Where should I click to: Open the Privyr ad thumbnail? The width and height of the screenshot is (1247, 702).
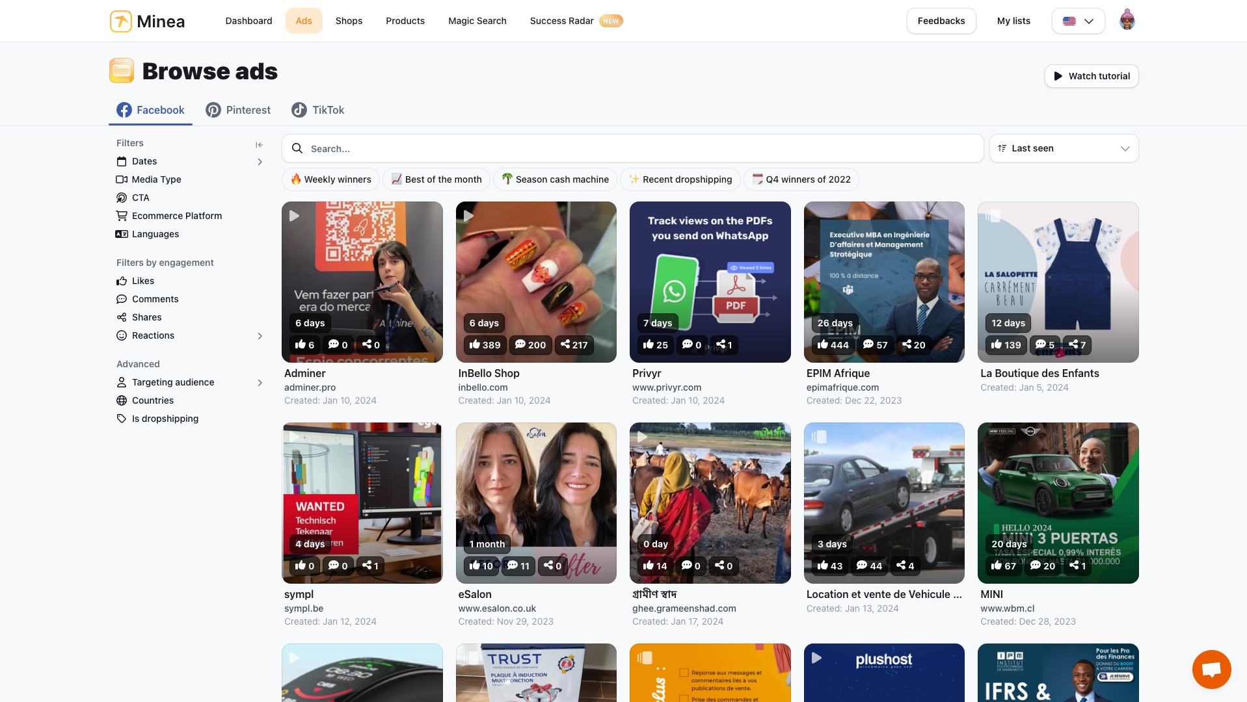[x=710, y=273]
